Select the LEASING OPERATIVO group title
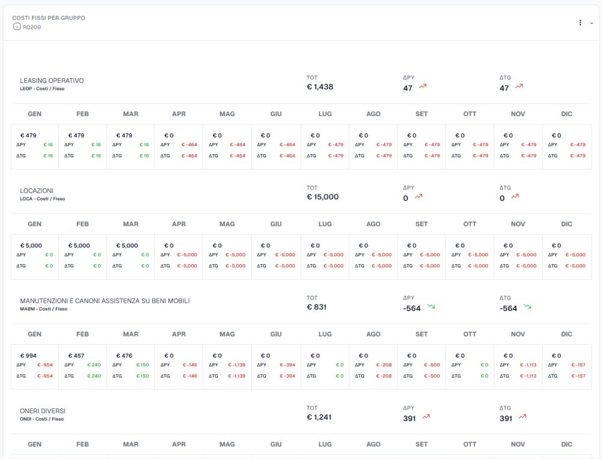The height and width of the screenshot is (459, 602). 52,81
